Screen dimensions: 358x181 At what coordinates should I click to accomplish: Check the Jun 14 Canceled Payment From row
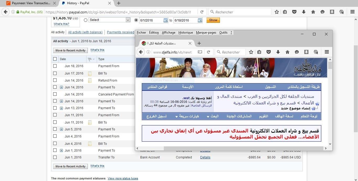click(55, 94)
